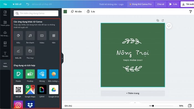Open the Tệp file menu
The image size is (194, 109).
pyautogui.click(x=5, y=4)
